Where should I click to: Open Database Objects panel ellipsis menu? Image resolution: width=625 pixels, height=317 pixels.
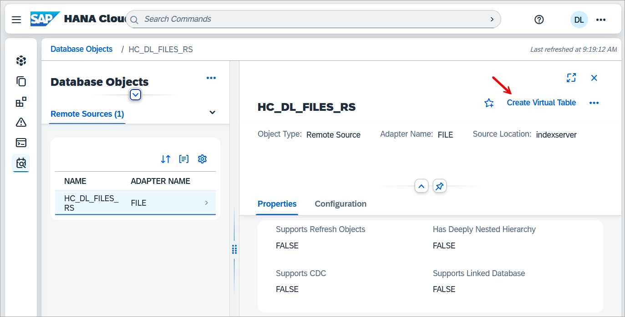click(211, 78)
